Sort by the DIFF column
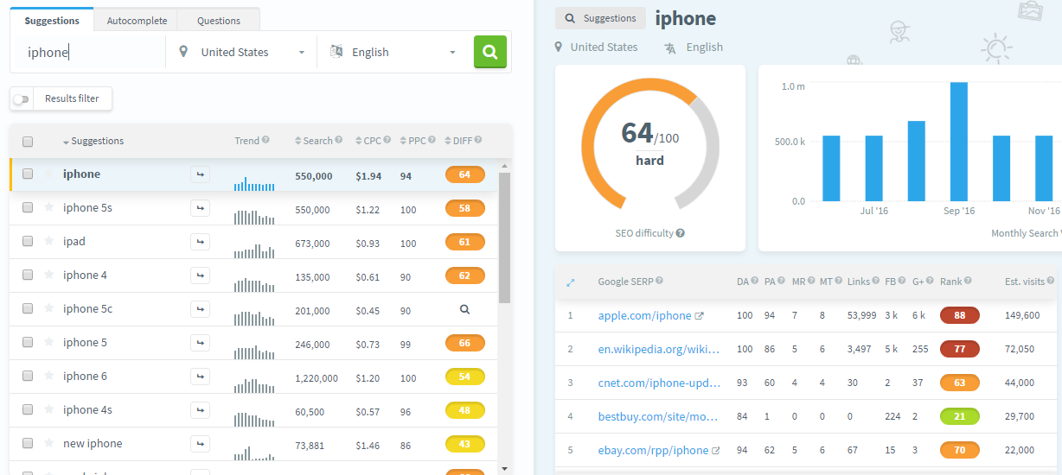 point(458,141)
